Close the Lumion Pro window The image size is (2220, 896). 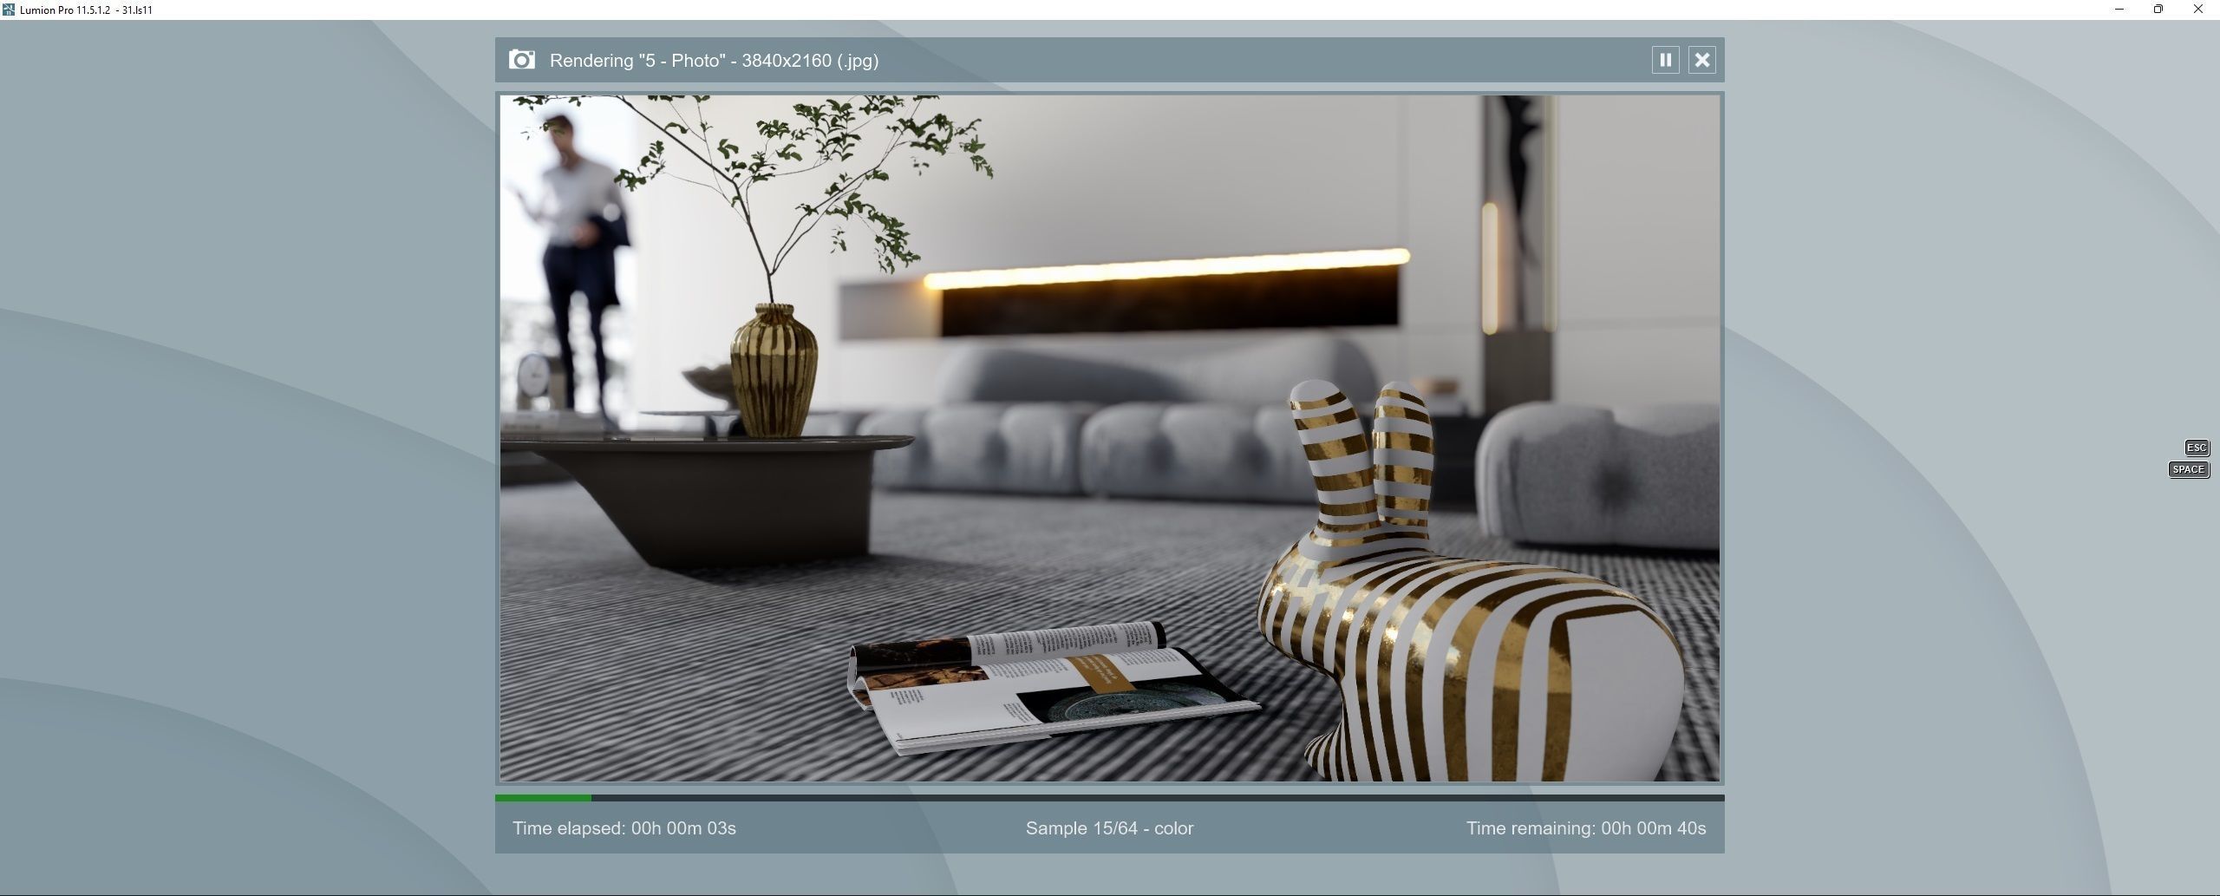click(2197, 10)
